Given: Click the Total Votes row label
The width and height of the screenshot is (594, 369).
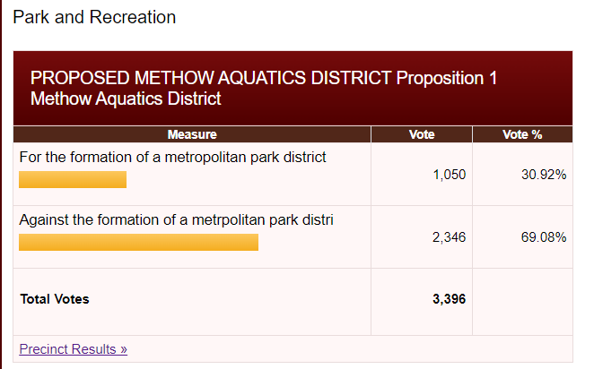Looking at the screenshot, I should coord(55,299).
